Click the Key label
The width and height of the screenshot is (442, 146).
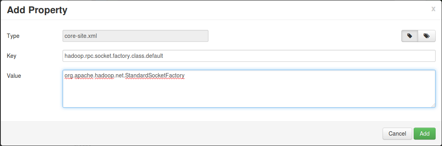click(12, 56)
